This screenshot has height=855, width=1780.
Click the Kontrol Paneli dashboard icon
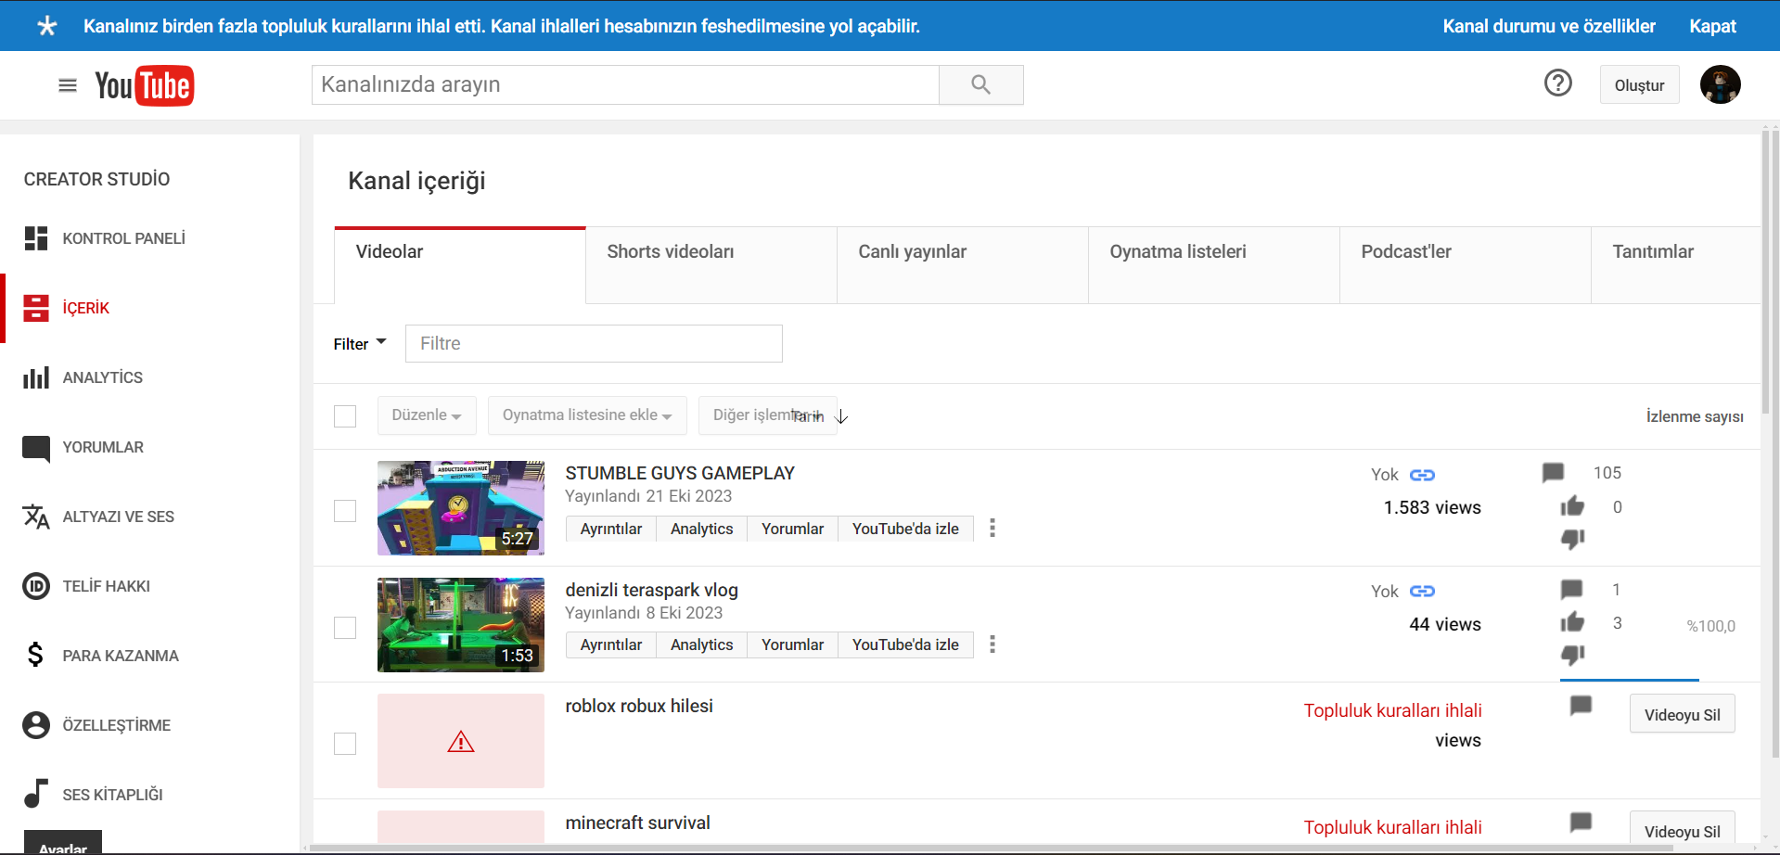click(x=36, y=238)
